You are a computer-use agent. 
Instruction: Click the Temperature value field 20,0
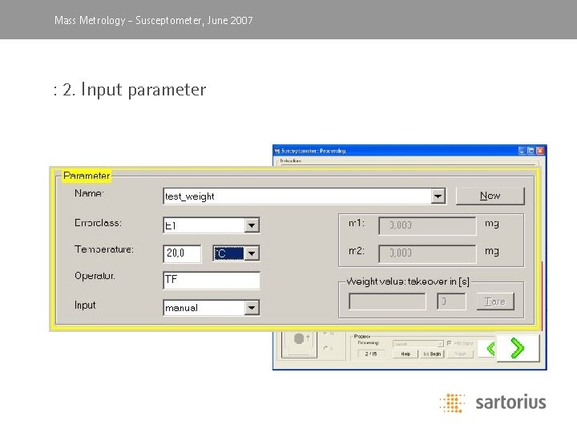coord(182,253)
